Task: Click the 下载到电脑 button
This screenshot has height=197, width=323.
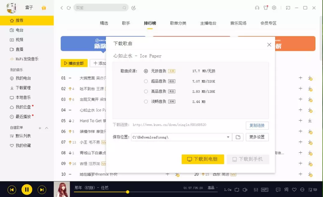Action: pyautogui.click(x=203, y=159)
